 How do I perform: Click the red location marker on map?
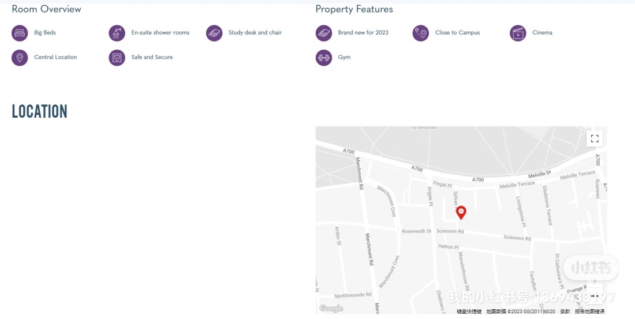pos(461,212)
